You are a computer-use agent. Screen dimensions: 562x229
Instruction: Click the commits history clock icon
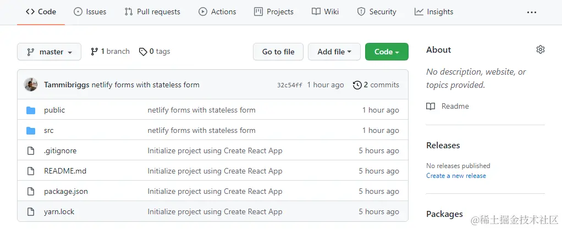[357, 85]
